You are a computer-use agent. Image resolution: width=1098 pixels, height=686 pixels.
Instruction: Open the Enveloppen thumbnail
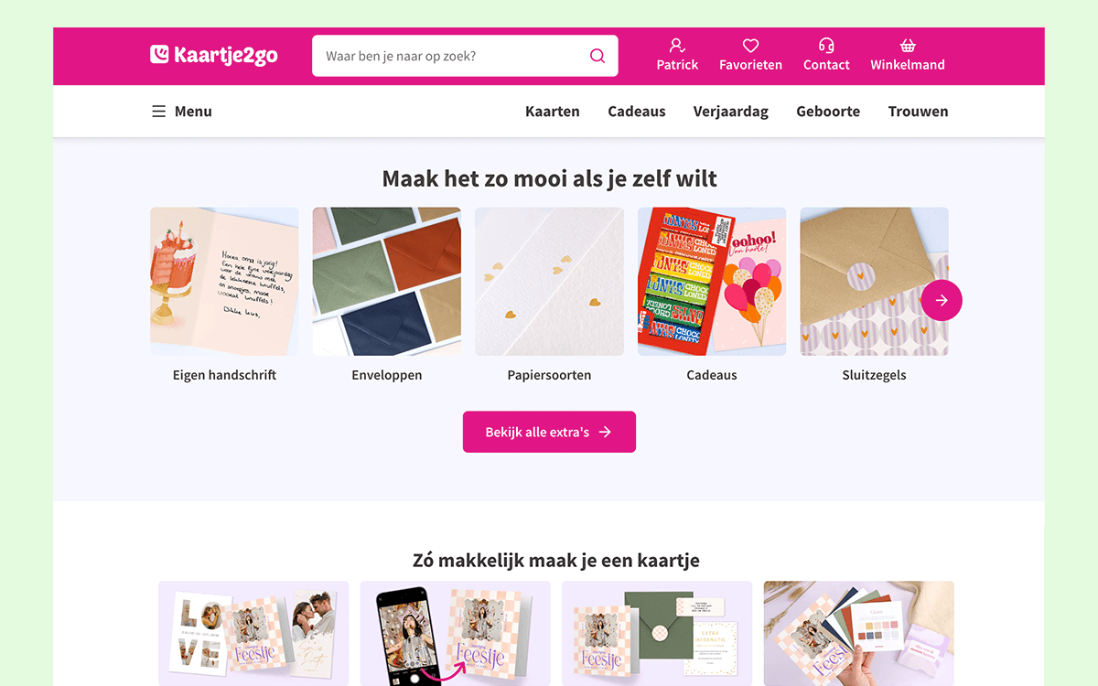point(387,282)
